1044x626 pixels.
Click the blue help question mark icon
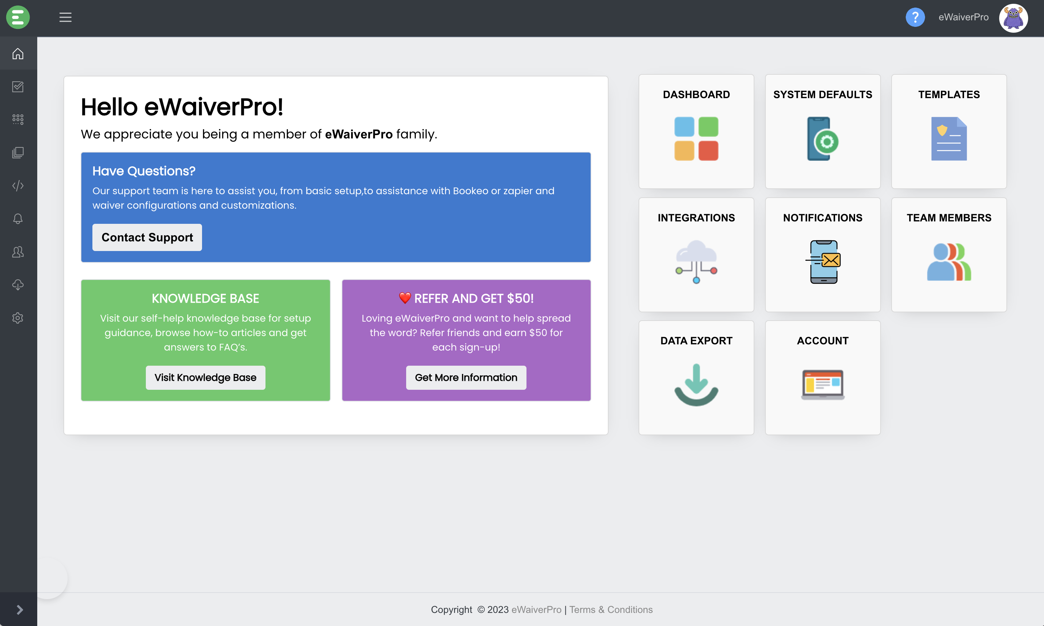[x=915, y=17]
